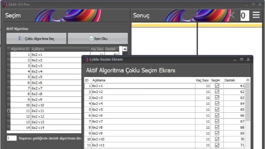Click the Çoklu Algoritma Seç button
The width and height of the screenshot is (265, 149).
(36, 38)
